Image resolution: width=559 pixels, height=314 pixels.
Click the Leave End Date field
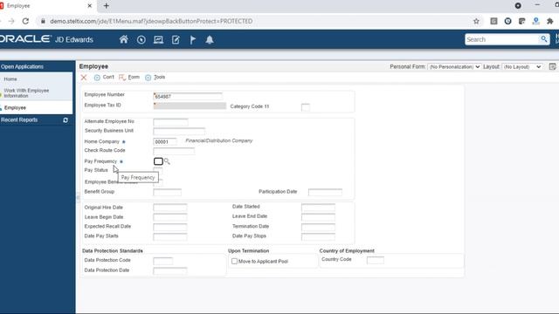click(x=318, y=217)
